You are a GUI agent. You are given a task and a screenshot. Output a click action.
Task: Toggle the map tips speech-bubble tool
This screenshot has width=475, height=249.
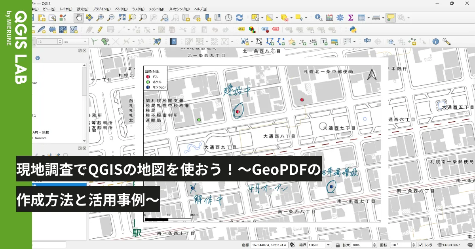[x=390, y=17]
